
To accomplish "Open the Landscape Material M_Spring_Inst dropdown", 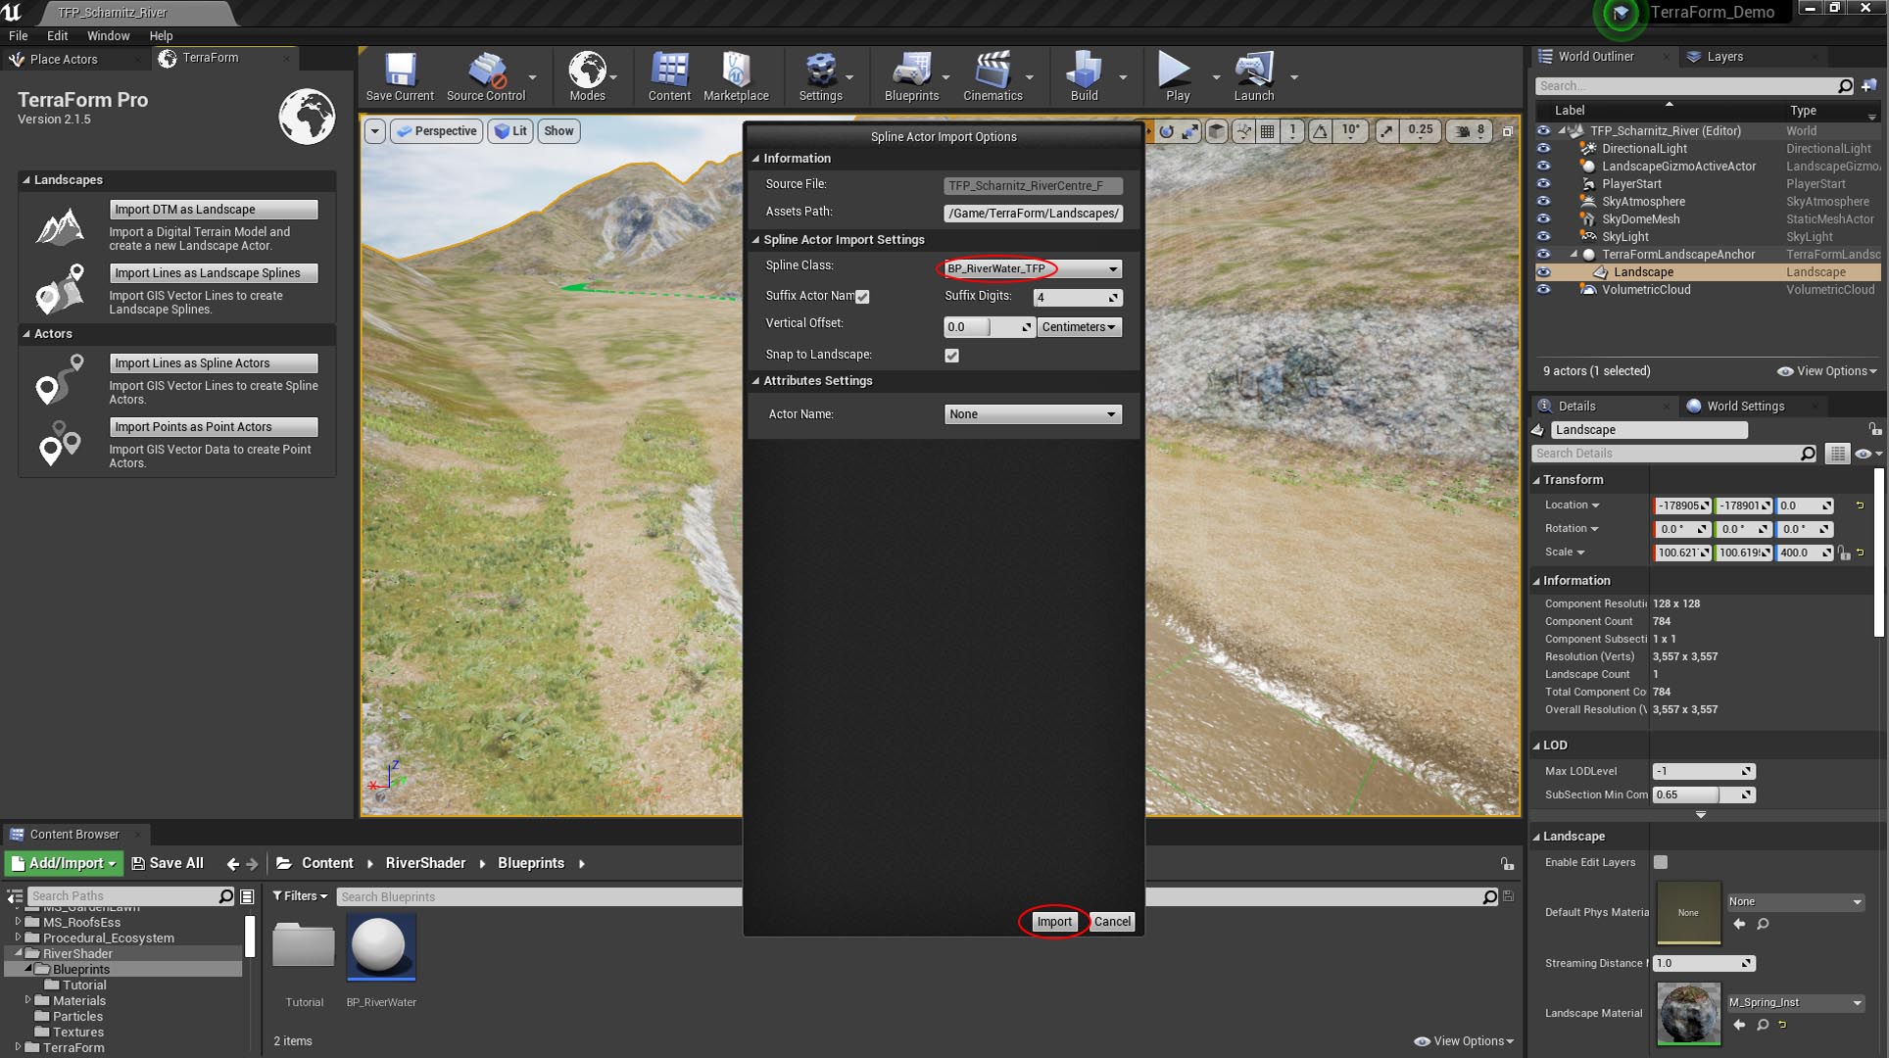I will pyautogui.click(x=1795, y=1003).
